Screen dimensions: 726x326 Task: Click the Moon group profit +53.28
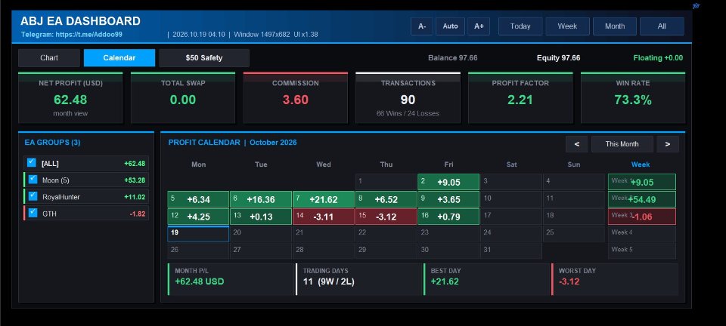[135, 180]
